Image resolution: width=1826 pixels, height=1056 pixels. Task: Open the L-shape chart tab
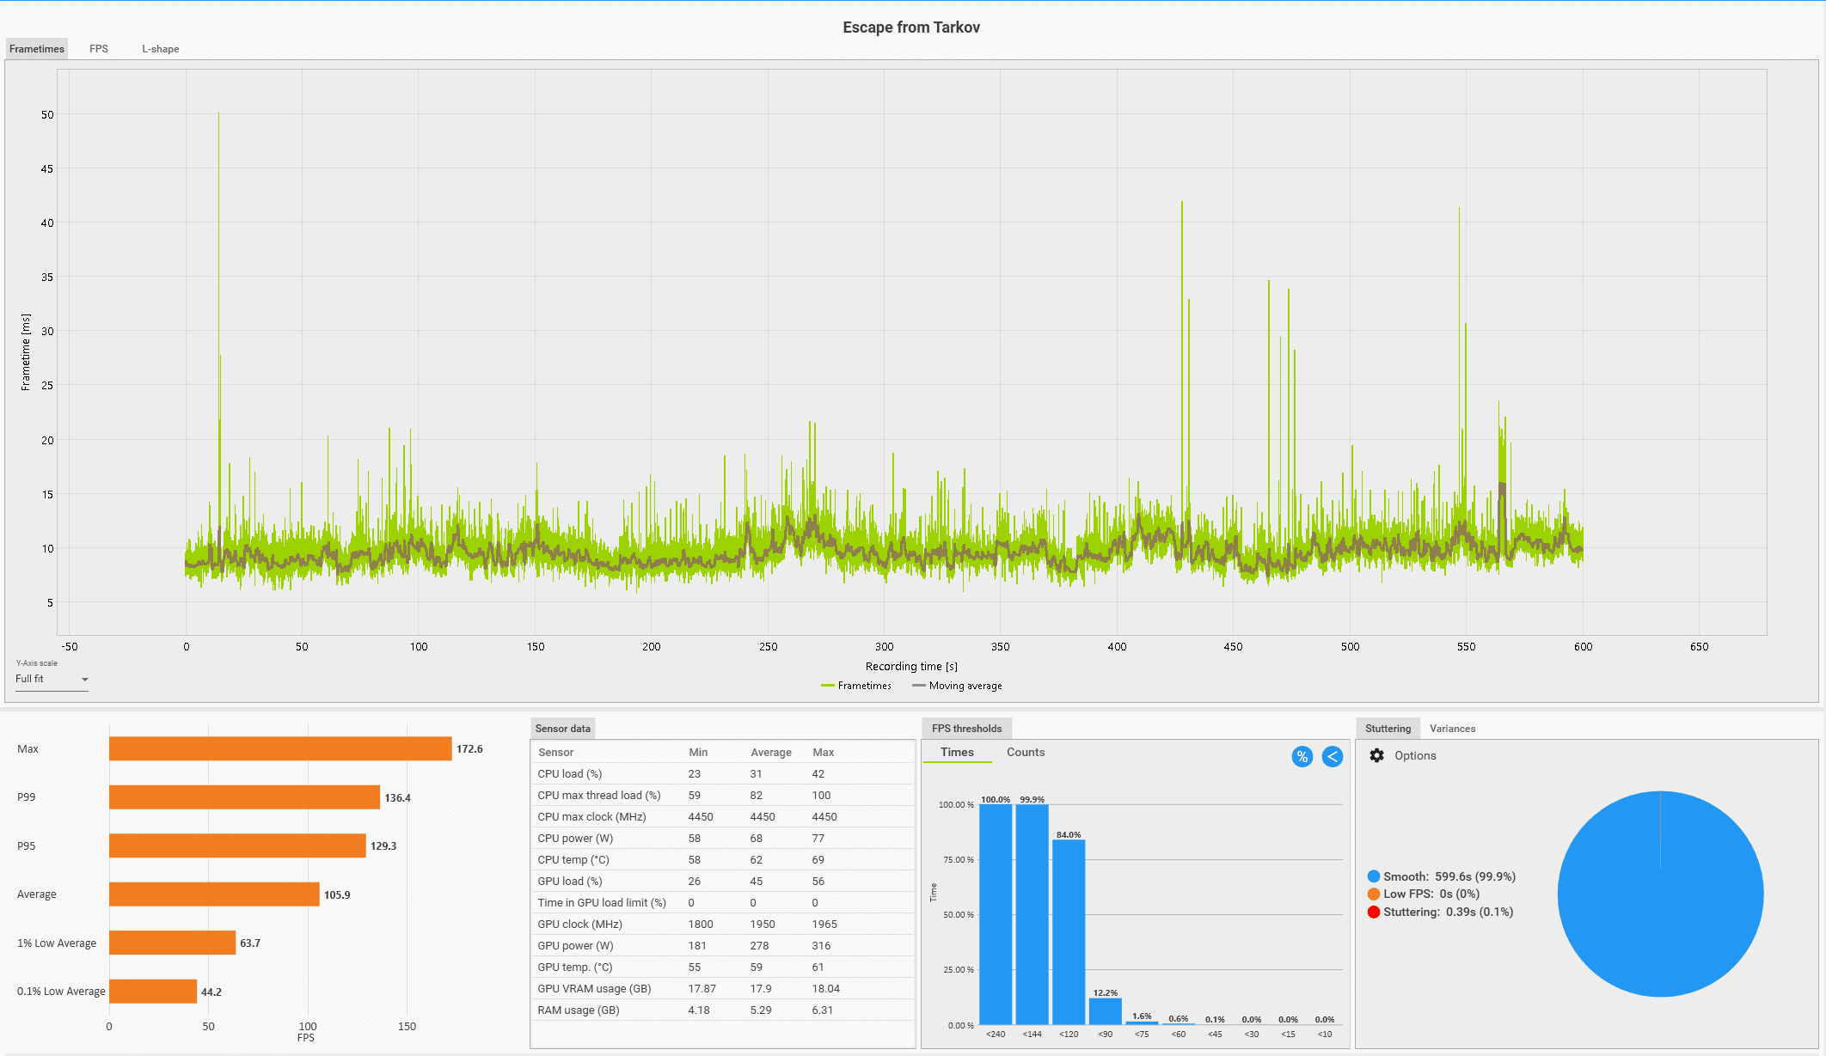coord(161,49)
